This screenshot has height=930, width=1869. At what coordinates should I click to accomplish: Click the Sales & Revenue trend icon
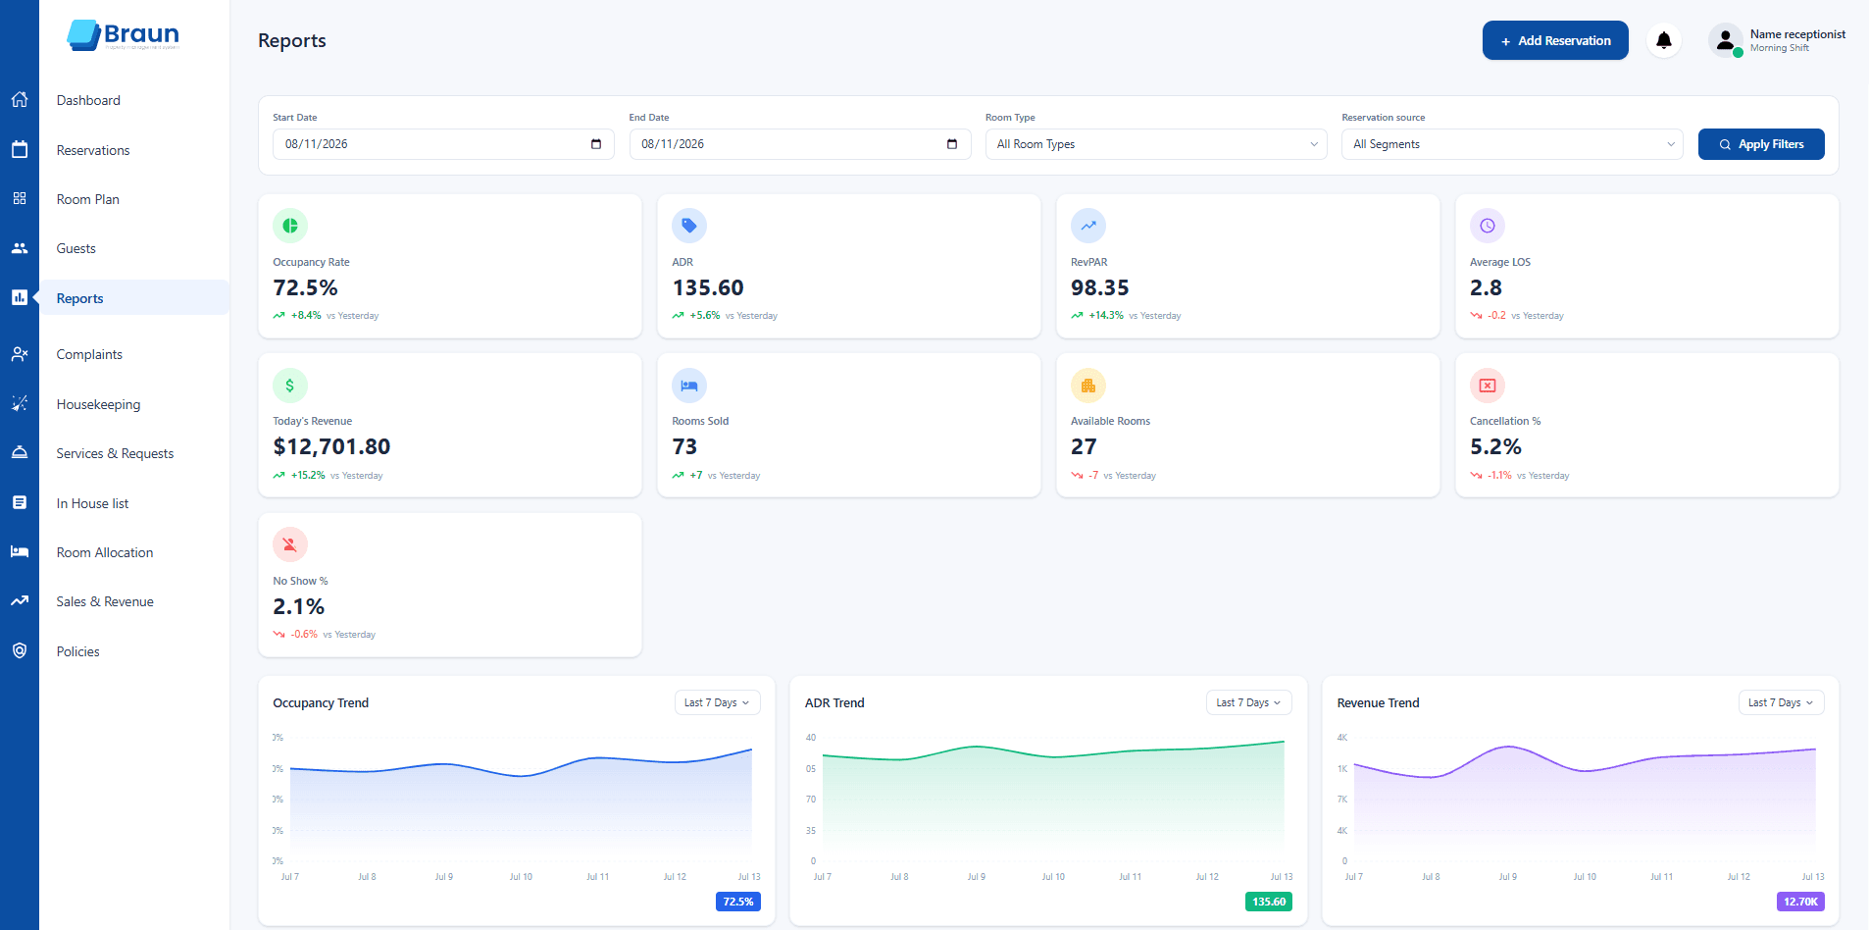click(20, 600)
